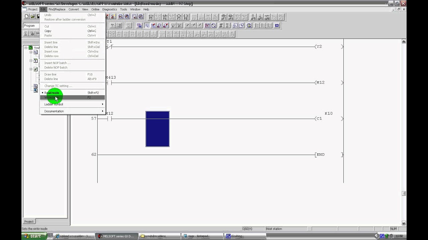
Task: Insert application instruction with F8 icon
Action: [x=186, y=17]
